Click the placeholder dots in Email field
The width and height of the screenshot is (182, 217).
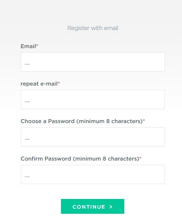(27, 64)
